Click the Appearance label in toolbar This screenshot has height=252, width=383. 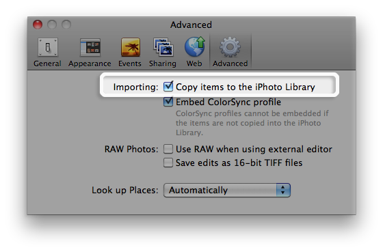[90, 64]
